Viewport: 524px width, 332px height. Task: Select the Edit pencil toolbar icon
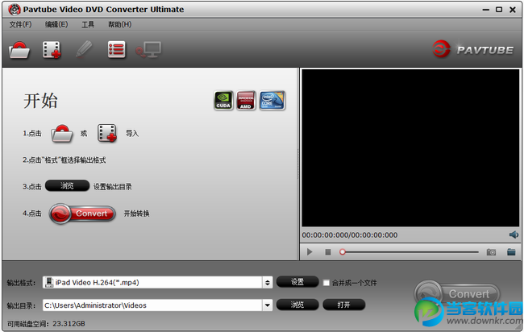(x=84, y=49)
